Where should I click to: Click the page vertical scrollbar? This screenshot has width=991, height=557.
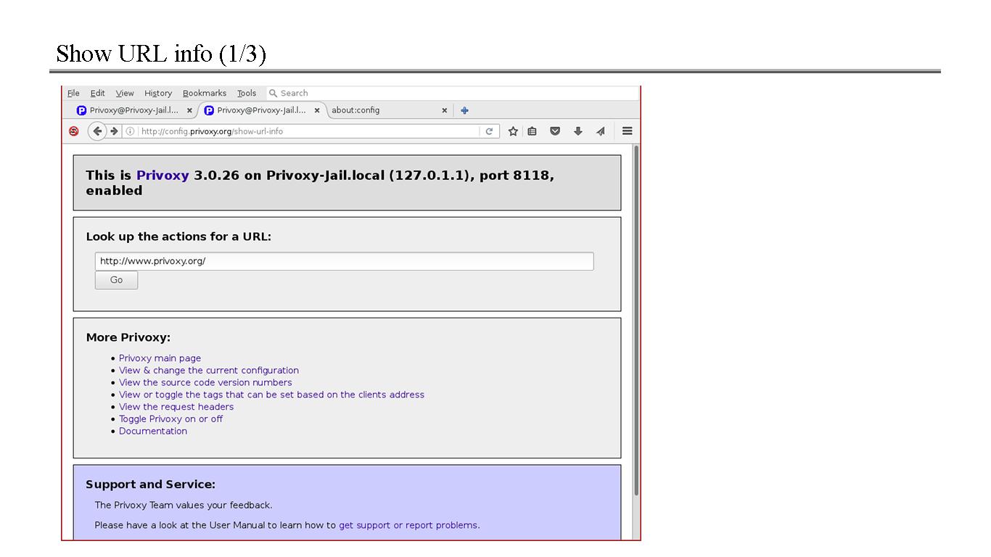[636, 319]
